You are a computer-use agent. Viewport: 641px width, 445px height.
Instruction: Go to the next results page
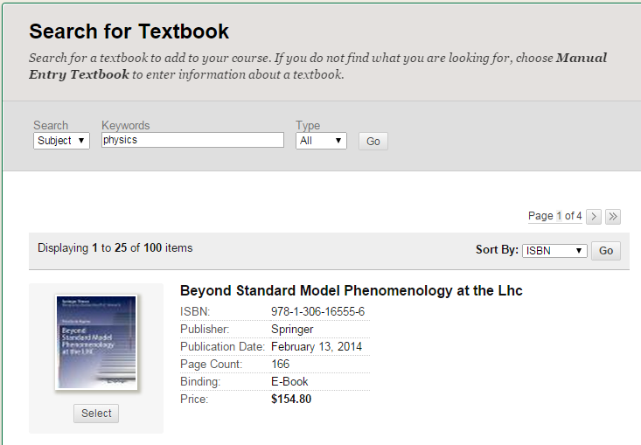point(594,216)
